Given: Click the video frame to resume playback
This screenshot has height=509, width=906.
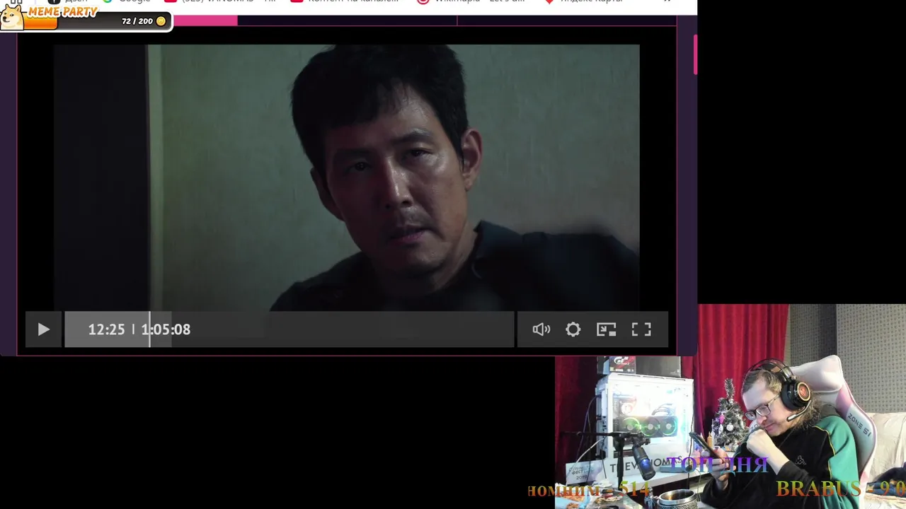Looking at the screenshot, I should point(347,177).
